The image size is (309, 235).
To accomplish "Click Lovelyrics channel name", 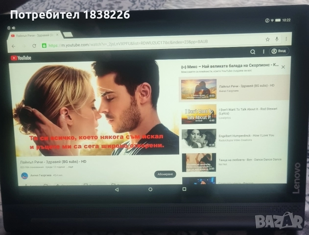I will pyautogui.click(x=224, y=118).
